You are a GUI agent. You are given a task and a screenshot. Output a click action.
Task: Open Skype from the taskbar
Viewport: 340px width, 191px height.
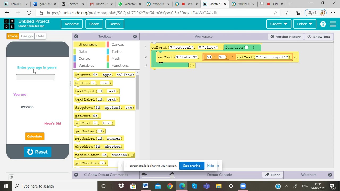194,186
